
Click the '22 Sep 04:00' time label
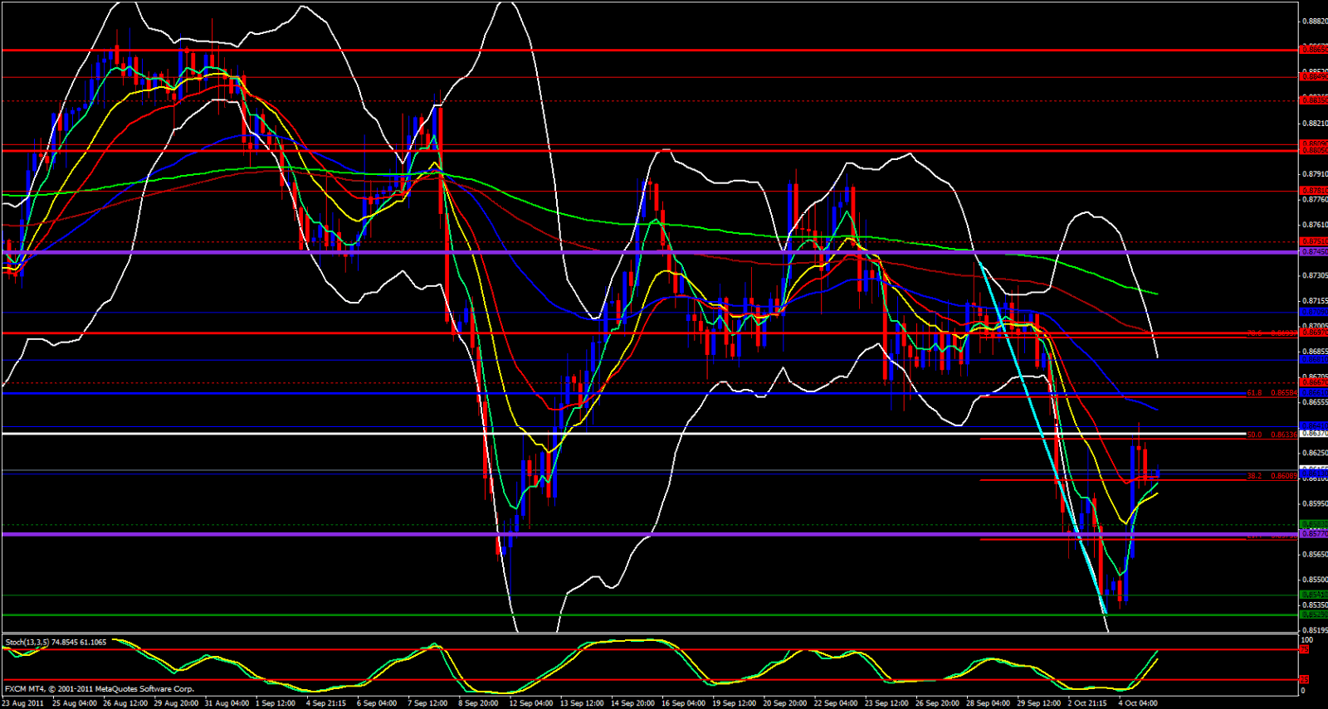[x=837, y=703]
